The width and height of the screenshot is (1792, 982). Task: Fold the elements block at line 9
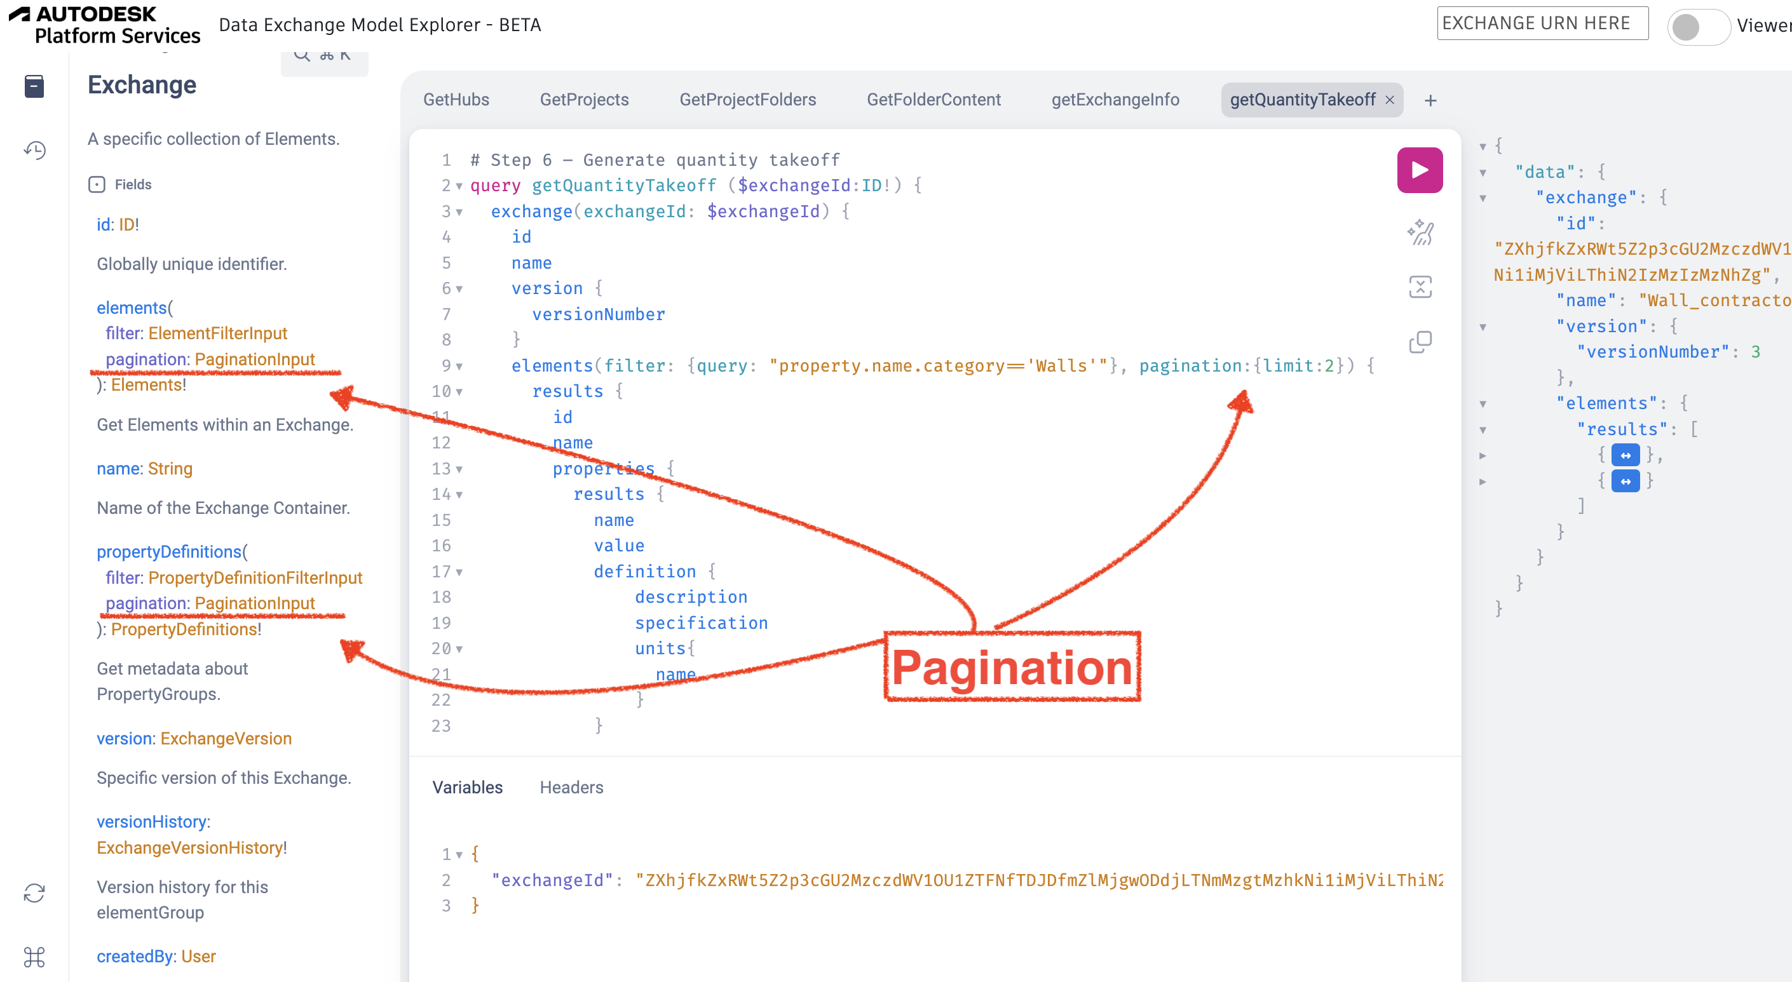click(x=459, y=367)
